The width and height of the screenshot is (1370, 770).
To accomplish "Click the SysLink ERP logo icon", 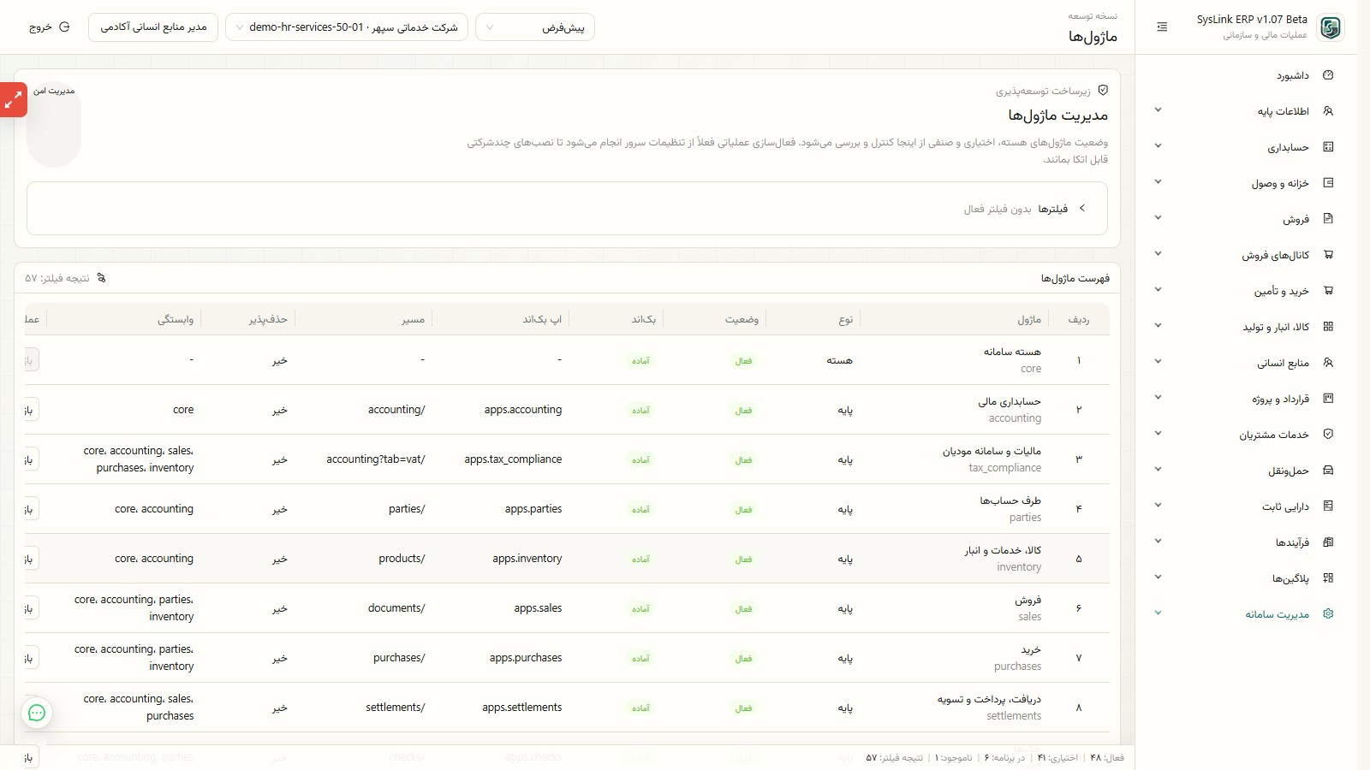I will (x=1330, y=27).
